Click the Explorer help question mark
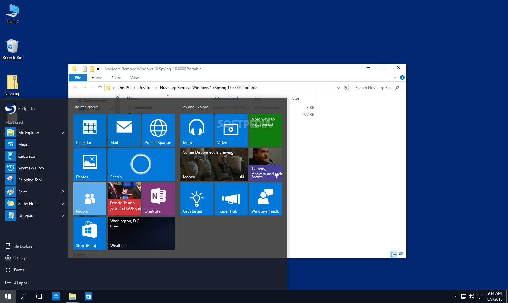 402,77
